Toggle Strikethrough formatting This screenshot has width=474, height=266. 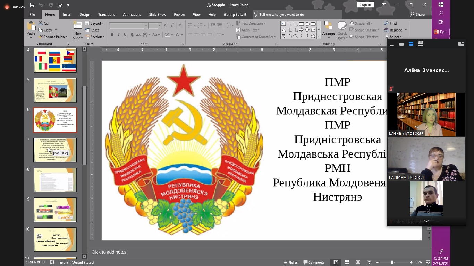click(139, 35)
